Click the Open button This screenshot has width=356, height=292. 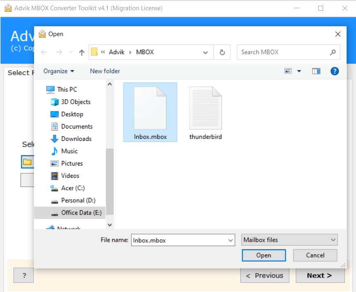pyautogui.click(x=264, y=255)
